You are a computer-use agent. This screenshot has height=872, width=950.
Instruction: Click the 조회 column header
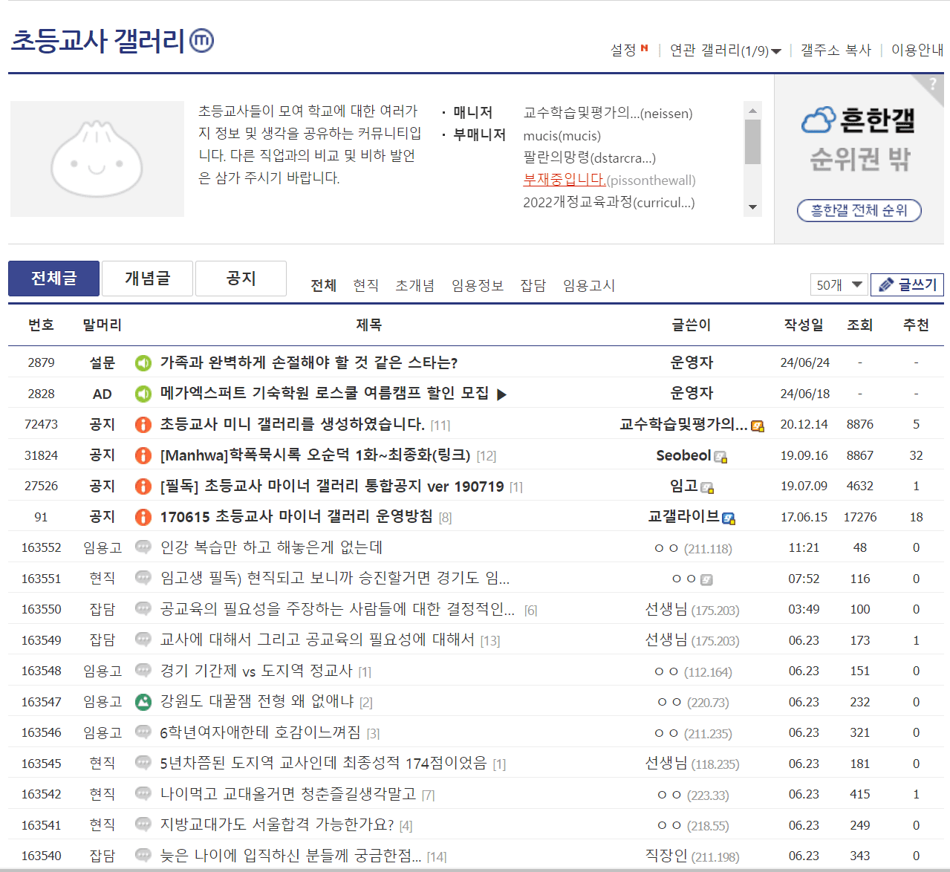click(860, 325)
